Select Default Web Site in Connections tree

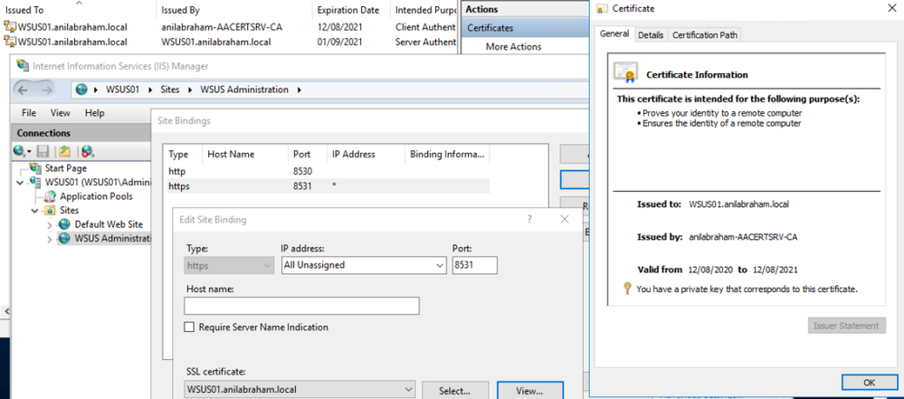[109, 224]
